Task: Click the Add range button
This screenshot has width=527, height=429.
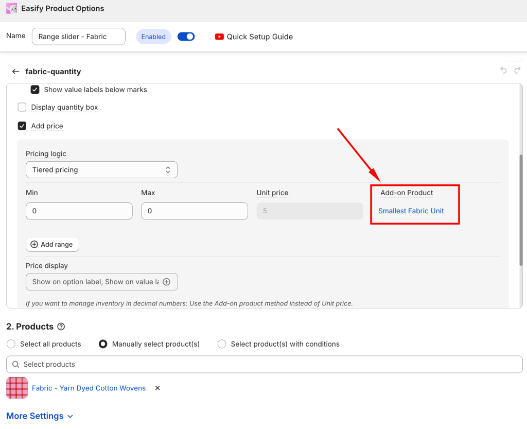Action: tap(52, 245)
